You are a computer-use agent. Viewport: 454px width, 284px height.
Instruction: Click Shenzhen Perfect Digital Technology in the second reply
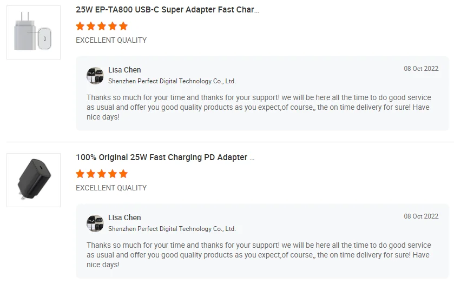pos(172,229)
